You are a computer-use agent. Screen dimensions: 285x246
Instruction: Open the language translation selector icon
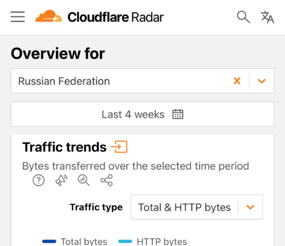[x=267, y=17]
